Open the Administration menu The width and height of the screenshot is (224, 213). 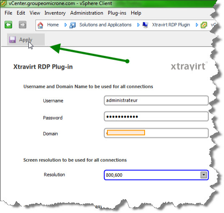[87, 13]
